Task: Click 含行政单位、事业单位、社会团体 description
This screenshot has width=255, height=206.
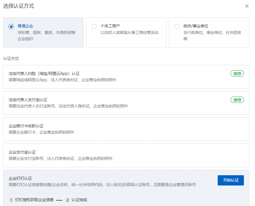Action: (212, 36)
